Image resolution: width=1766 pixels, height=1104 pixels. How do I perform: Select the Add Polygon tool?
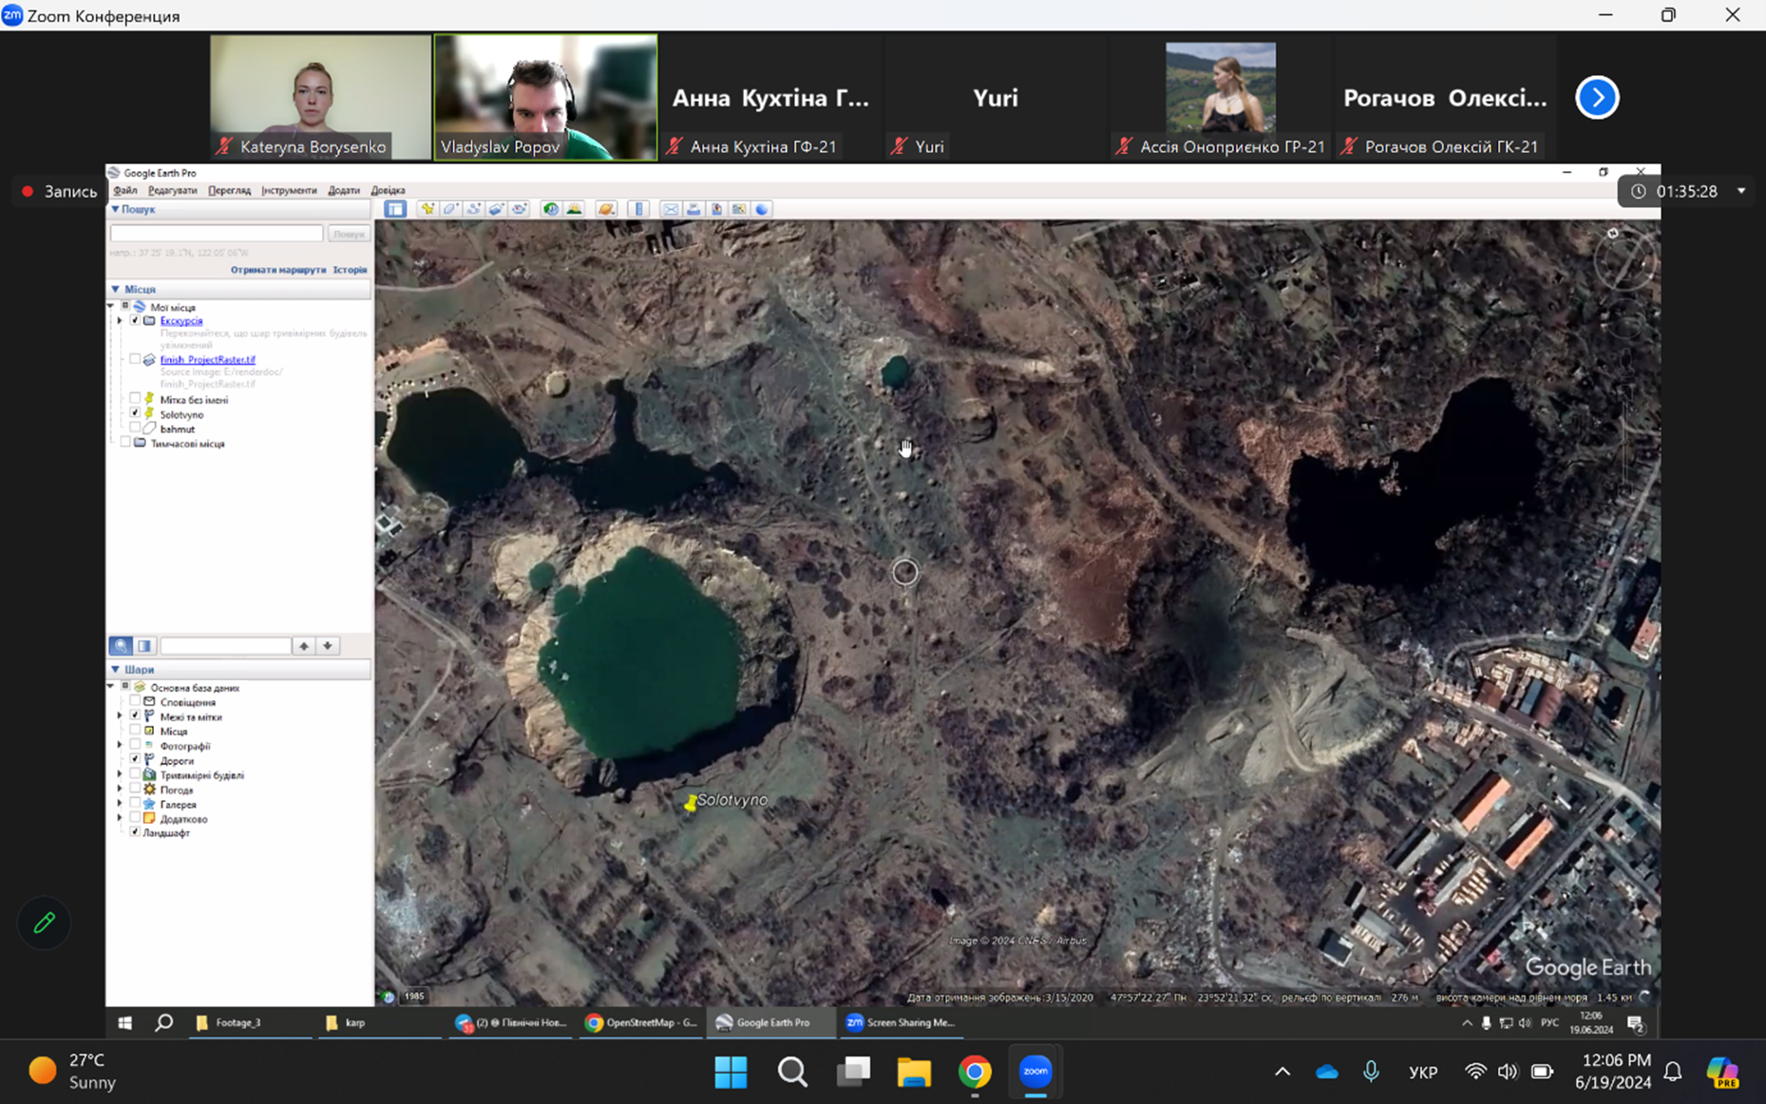(x=451, y=209)
